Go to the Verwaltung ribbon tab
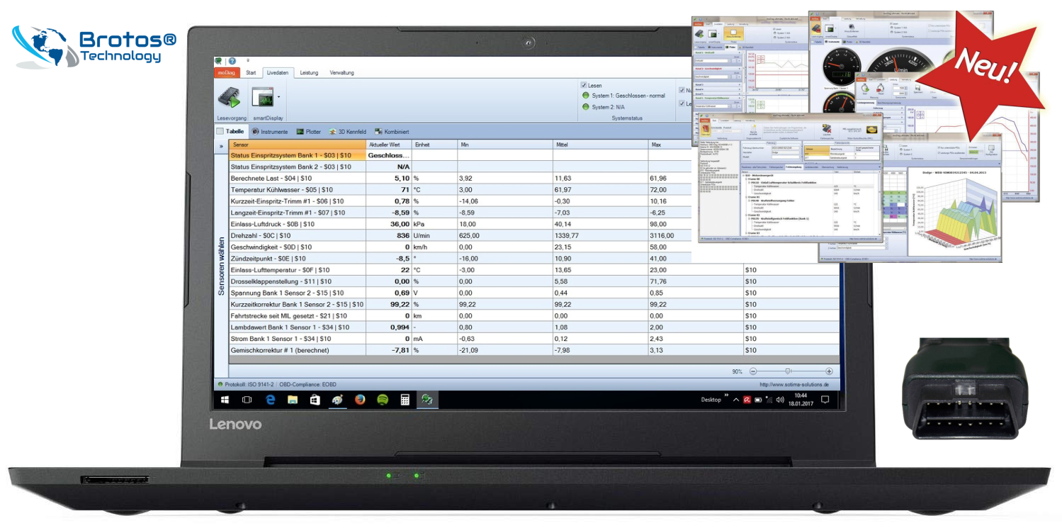 click(x=341, y=72)
